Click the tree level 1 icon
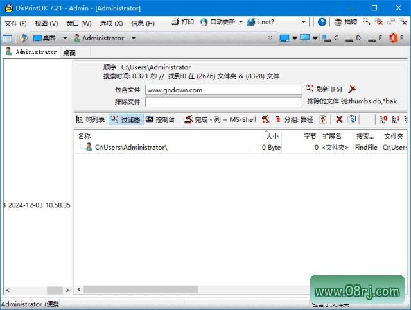 [396, 119]
